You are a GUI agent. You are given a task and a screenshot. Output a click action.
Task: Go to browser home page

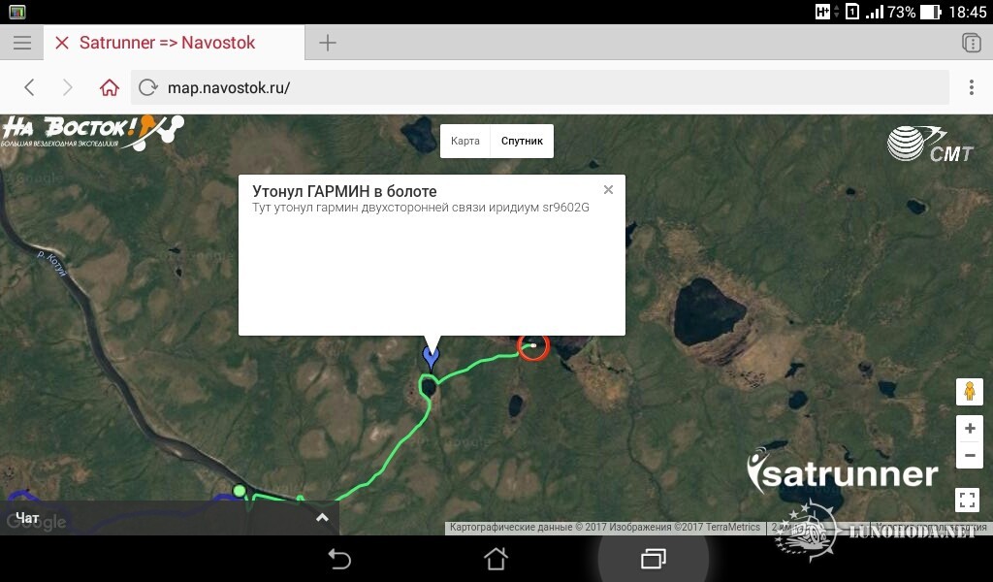click(109, 87)
